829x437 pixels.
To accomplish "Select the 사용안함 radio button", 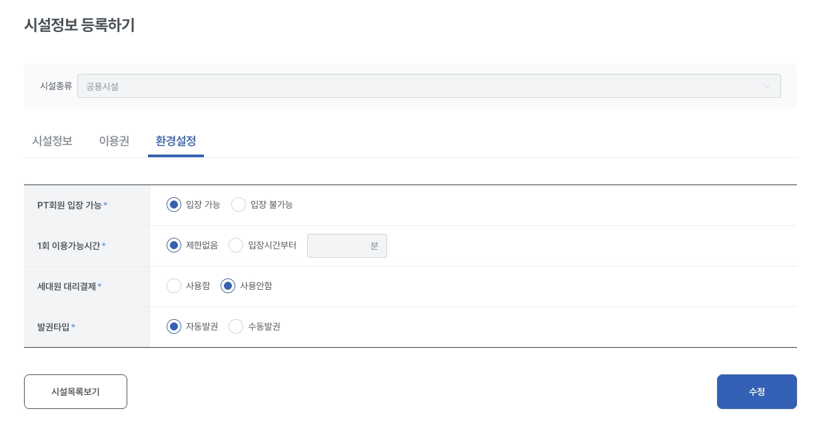I will [228, 286].
